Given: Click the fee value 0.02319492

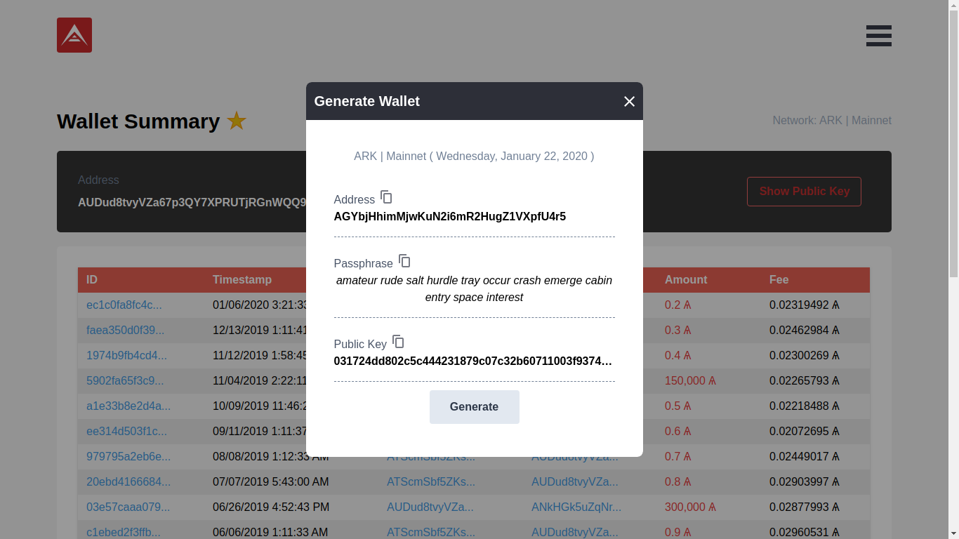Looking at the screenshot, I should [805, 305].
